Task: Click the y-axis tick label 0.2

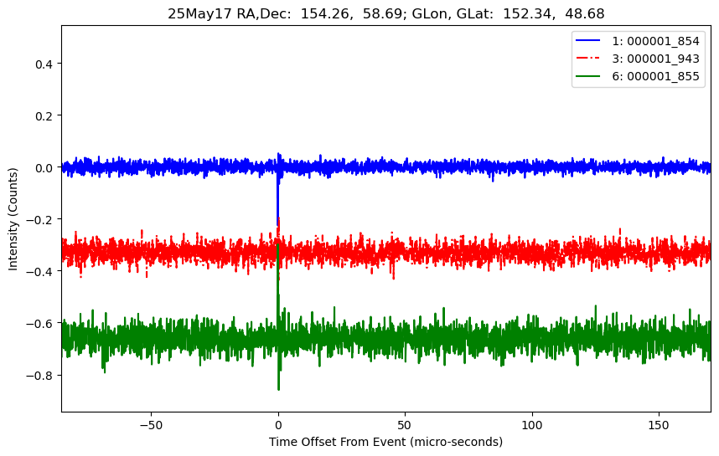Action: pos(44,115)
